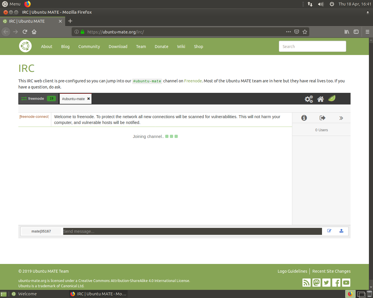Screen dimensions: 373x298
Task: Open the Recent Site Changes link
Action: [331, 271]
